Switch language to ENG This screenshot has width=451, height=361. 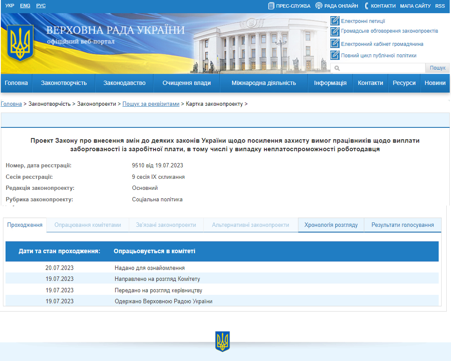[25, 6]
